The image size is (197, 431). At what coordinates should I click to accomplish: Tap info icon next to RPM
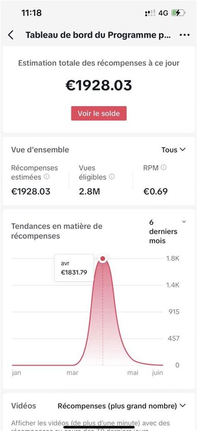[x=163, y=167]
